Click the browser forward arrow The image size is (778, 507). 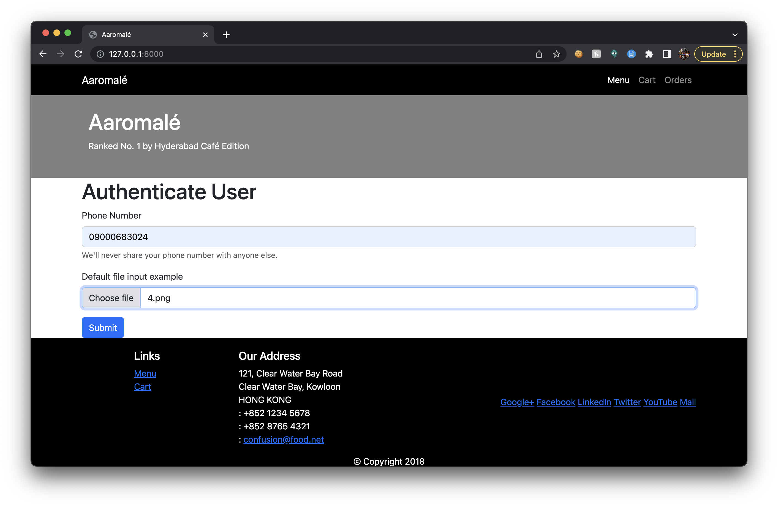(x=61, y=54)
